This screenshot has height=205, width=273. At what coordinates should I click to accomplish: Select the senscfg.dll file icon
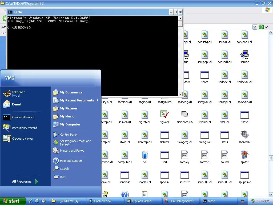click(x=204, y=35)
